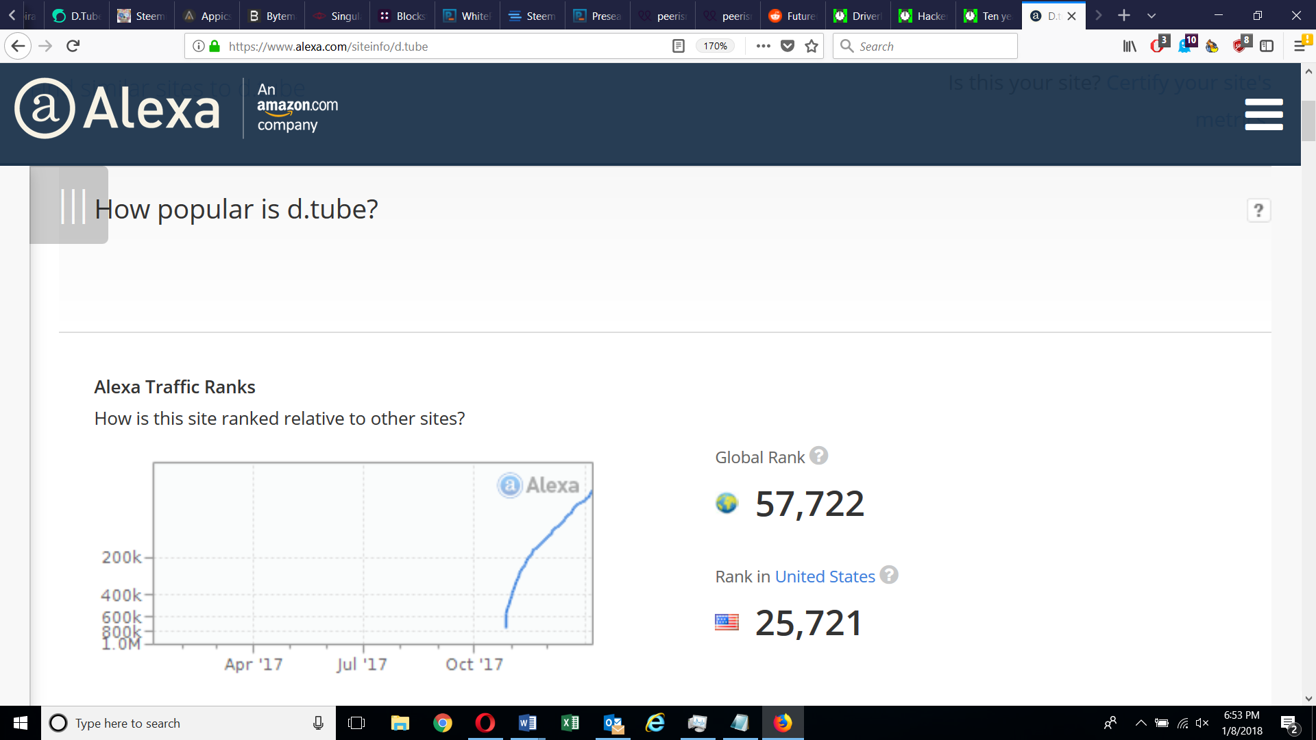The width and height of the screenshot is (1316, 740).
Task: Open Internet Explorer from taskbar
Action: [656, 723]
